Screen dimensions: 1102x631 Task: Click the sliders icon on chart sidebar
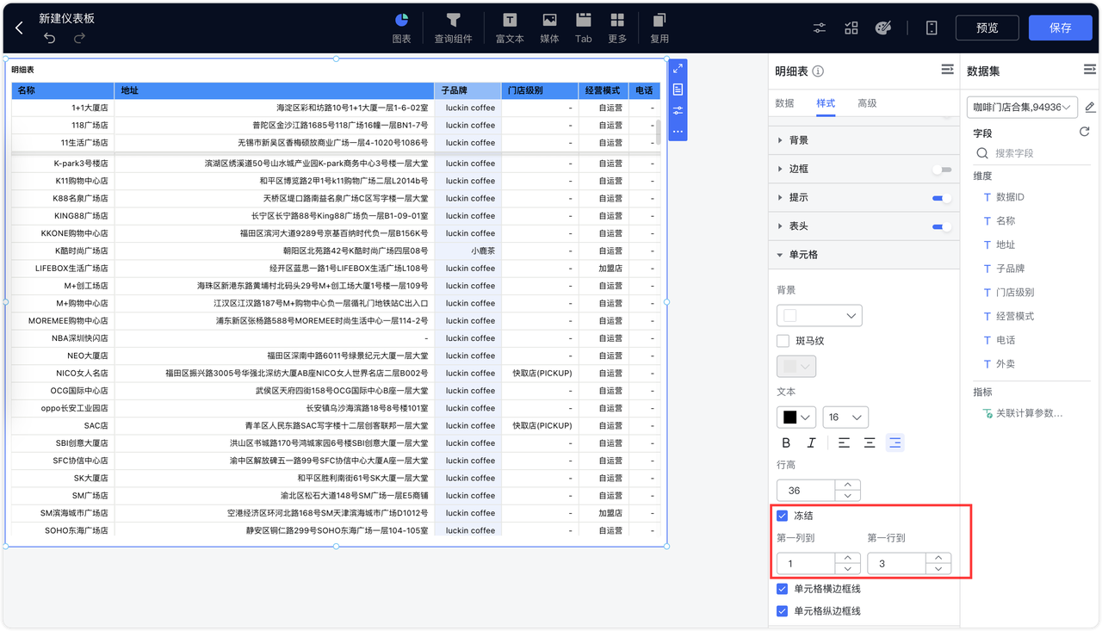[678, 111]
